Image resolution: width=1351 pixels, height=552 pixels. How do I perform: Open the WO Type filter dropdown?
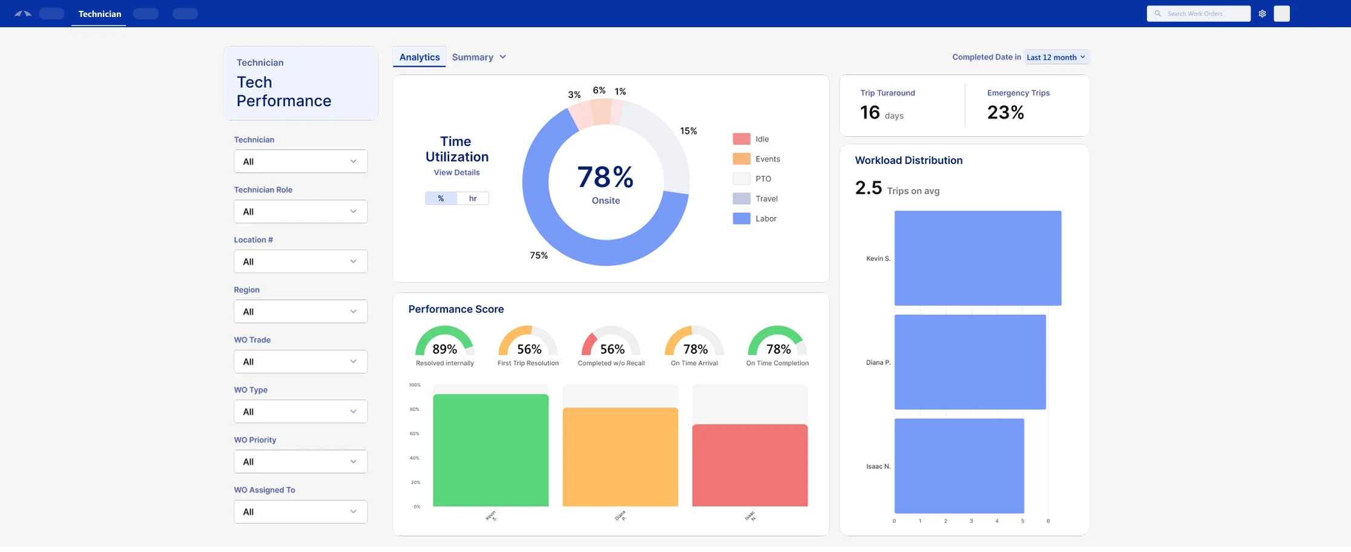(300, 412)
